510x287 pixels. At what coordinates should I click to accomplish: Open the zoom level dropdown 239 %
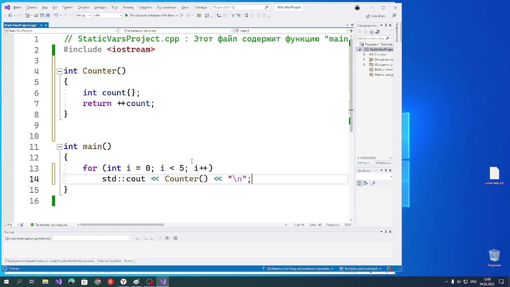tap(11, 225)
